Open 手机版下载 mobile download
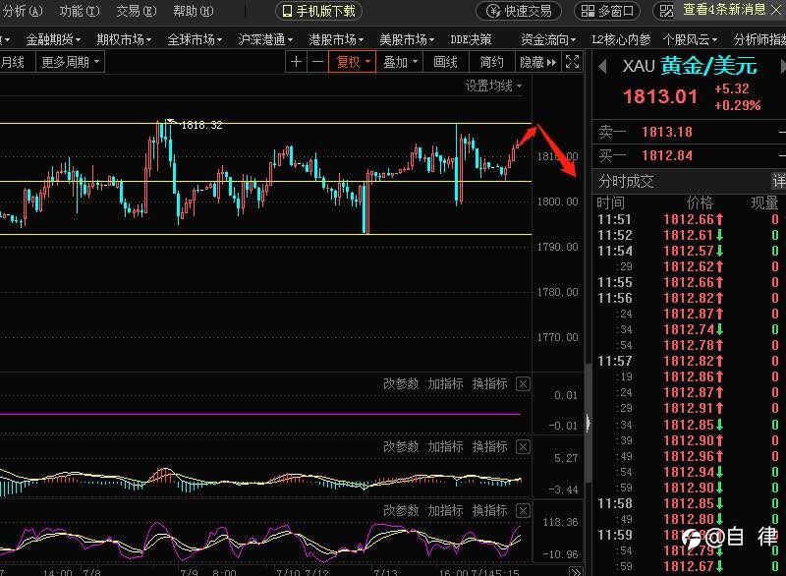 pyautogui.click(x=318, y=11)
